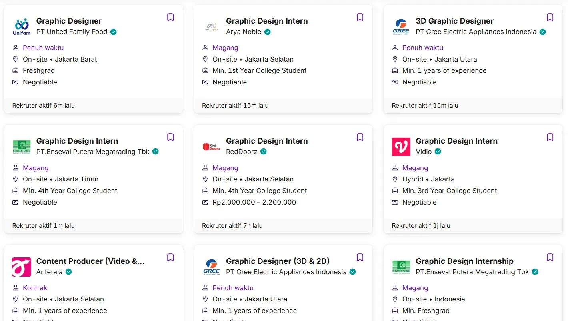Open the Content Producer (Video &... job
The height and width of the screenshot is (321, 568).
(x=90, y=261)
